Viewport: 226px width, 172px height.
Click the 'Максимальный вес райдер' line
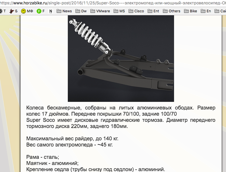(x=72, y=139)
